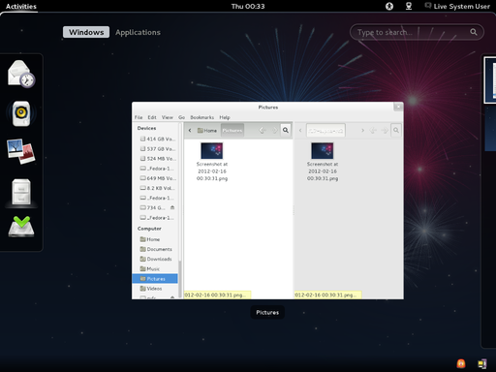Click the yellow status bar text in the gray pane

(327, 295)
